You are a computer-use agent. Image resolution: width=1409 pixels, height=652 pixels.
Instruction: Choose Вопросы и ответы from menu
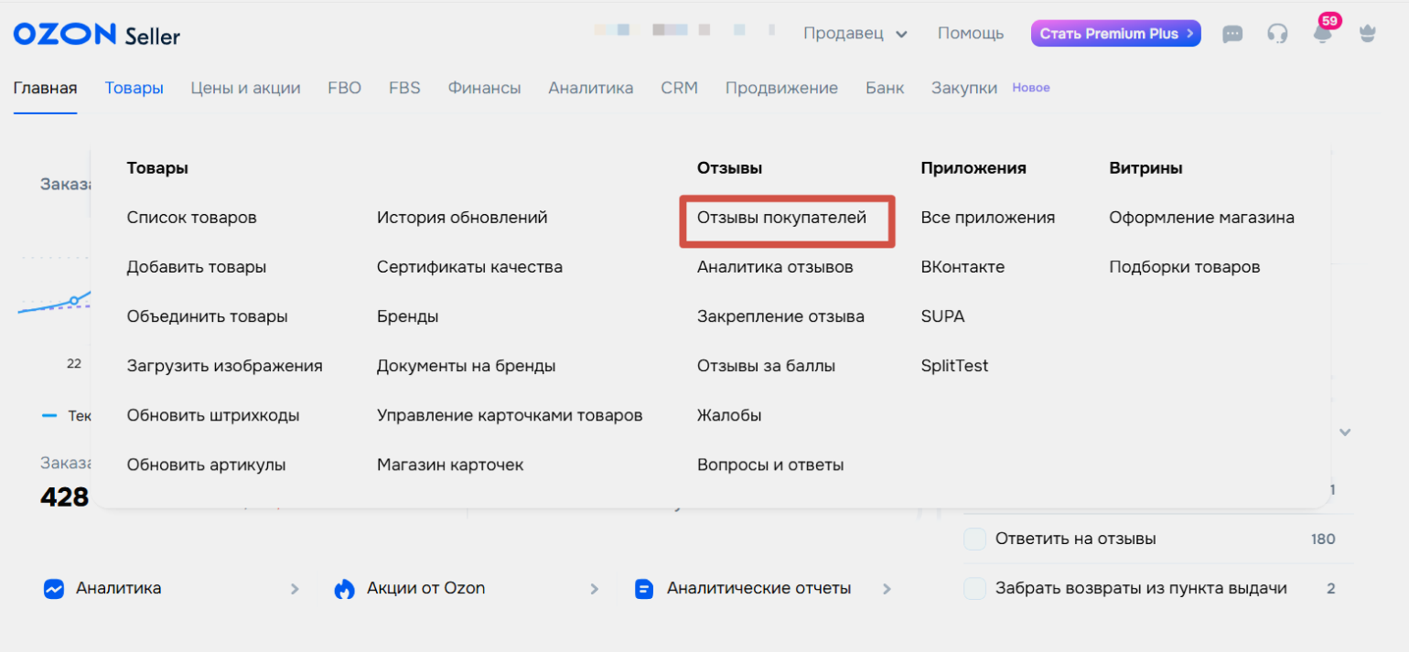(769, 465)
